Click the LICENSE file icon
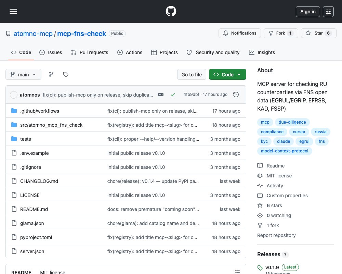The width and height of the screenshot is (342, 274). pyautogui.click(x=14, y=195)
